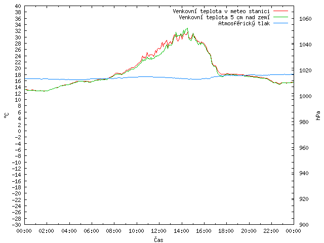Click the left axis value '-20'
Screen dimensions: 324x243
[x=17, y=193]
